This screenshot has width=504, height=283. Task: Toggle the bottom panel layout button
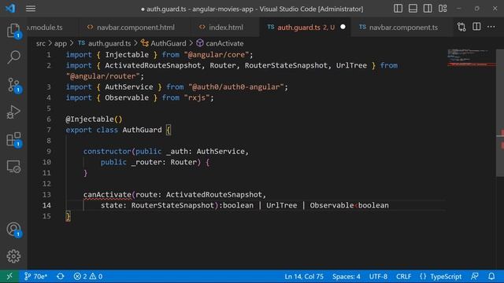[x=413, y=9]
